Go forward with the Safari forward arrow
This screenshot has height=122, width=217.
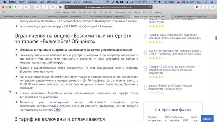pos(20,7)
